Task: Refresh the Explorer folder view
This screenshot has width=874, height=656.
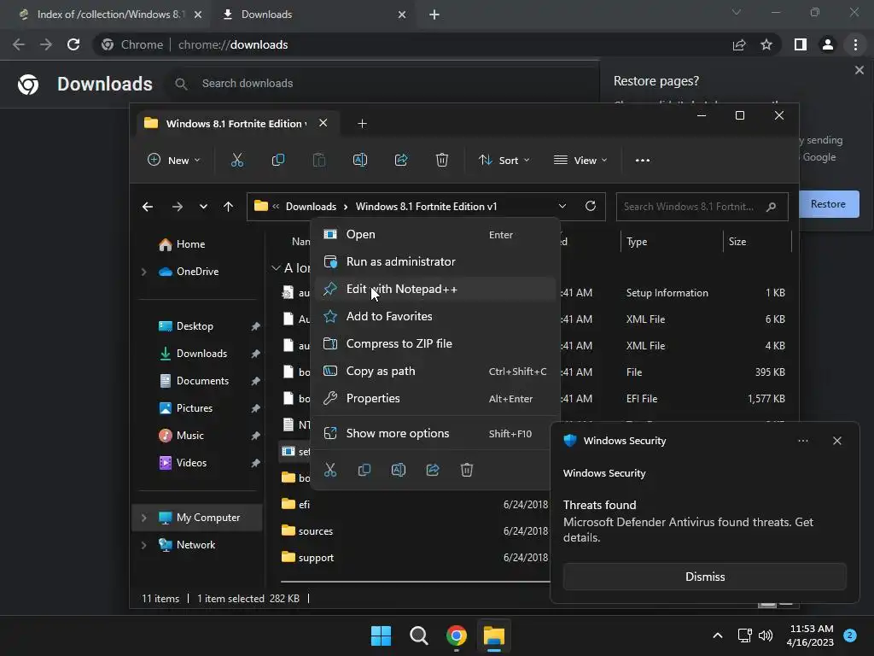Action: (x=591, y=206)
